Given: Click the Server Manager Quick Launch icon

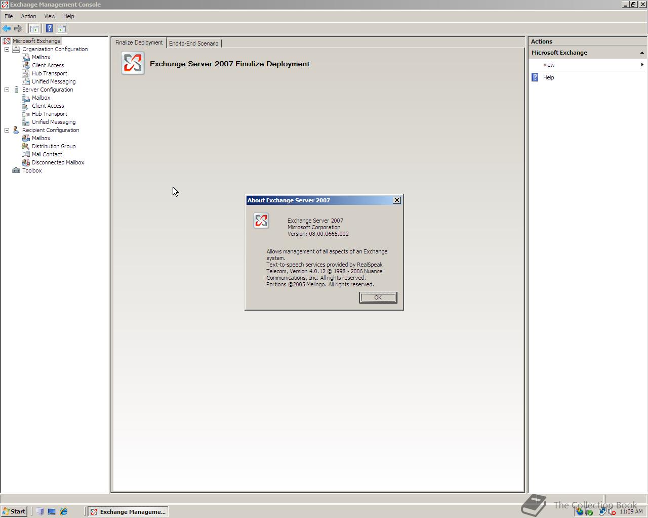Looking at the screenshot, I should coord(40,511).
